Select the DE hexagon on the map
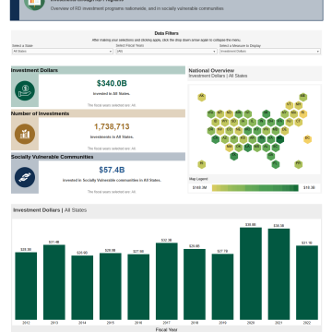This screenshot has height=332, width=332. coord(285,131)
